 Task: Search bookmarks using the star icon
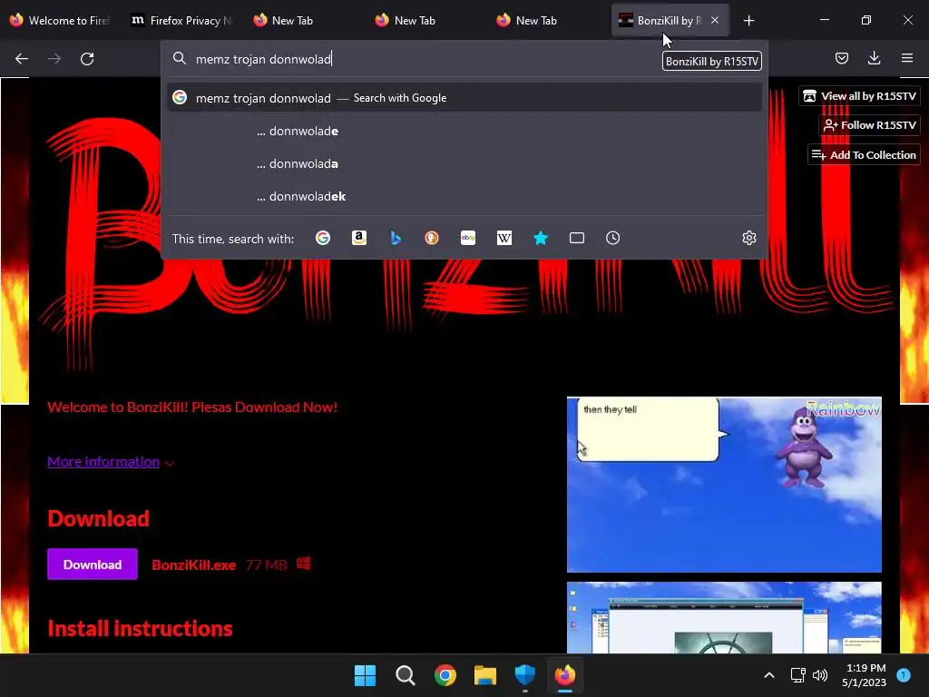(x=541, y=239)
